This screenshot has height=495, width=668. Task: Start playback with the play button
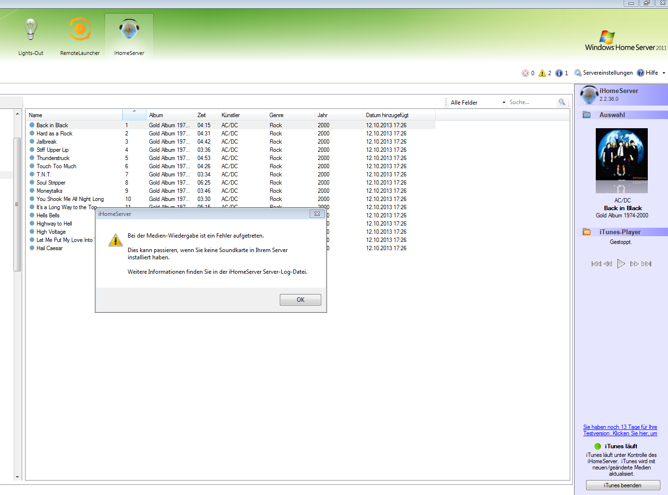coord(621,264)
